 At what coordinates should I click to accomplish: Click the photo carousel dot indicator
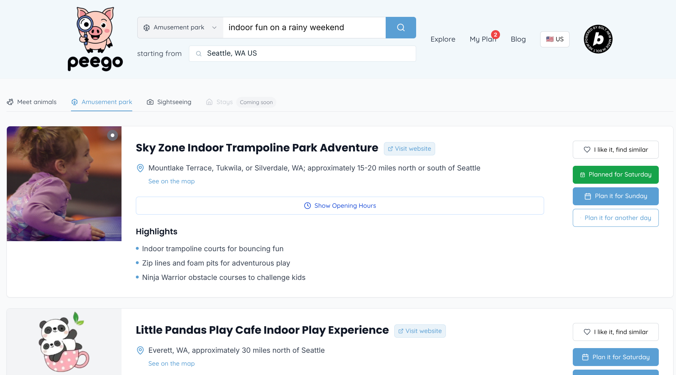coord(113,135)
